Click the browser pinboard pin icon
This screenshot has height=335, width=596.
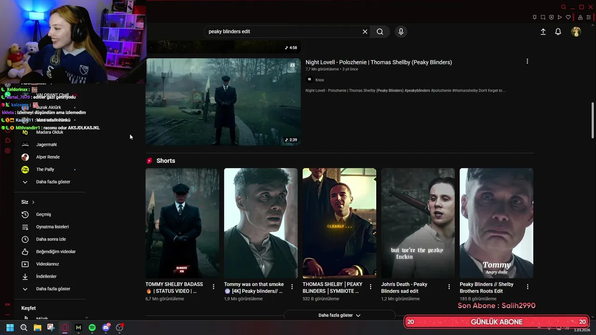(535, 17)
